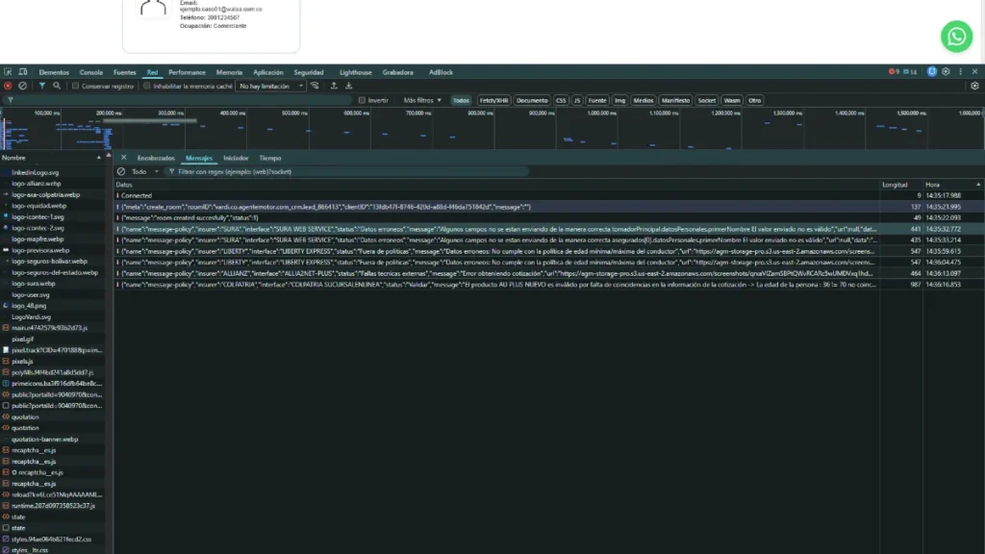The height and width of the screenshot is (554, 985).
Task: Open network conditions wifi icon
Action: click(315, 86)
